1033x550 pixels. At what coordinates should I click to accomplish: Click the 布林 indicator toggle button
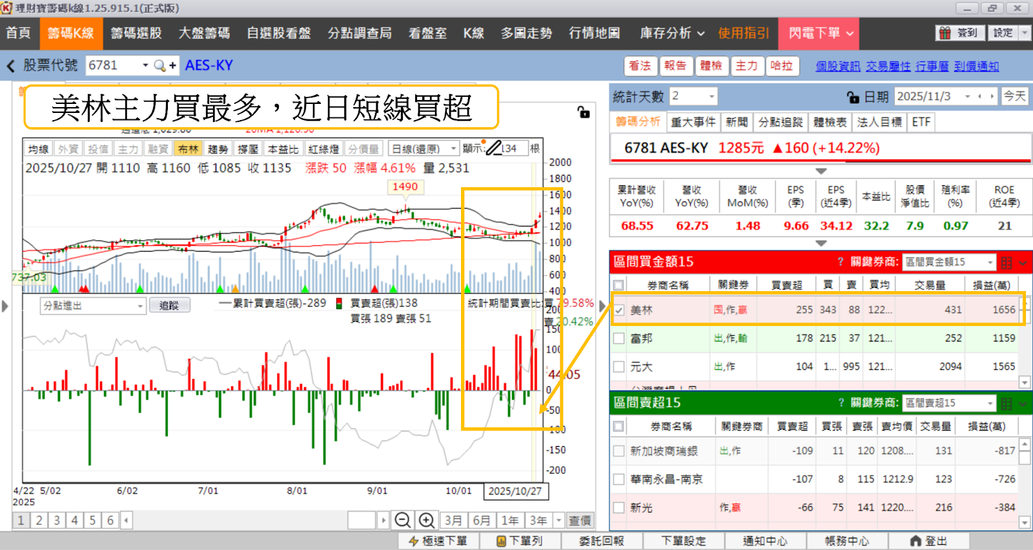tap(188, 149)
